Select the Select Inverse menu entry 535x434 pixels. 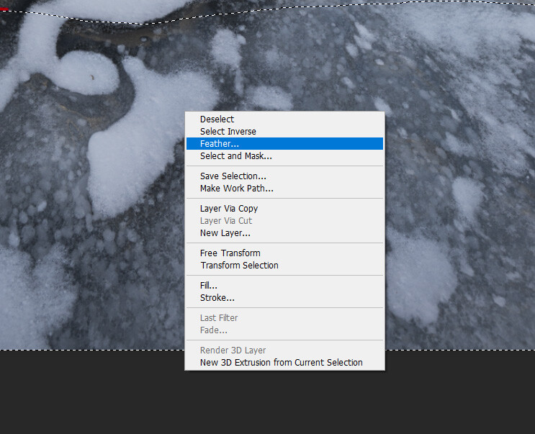(284, 132)
